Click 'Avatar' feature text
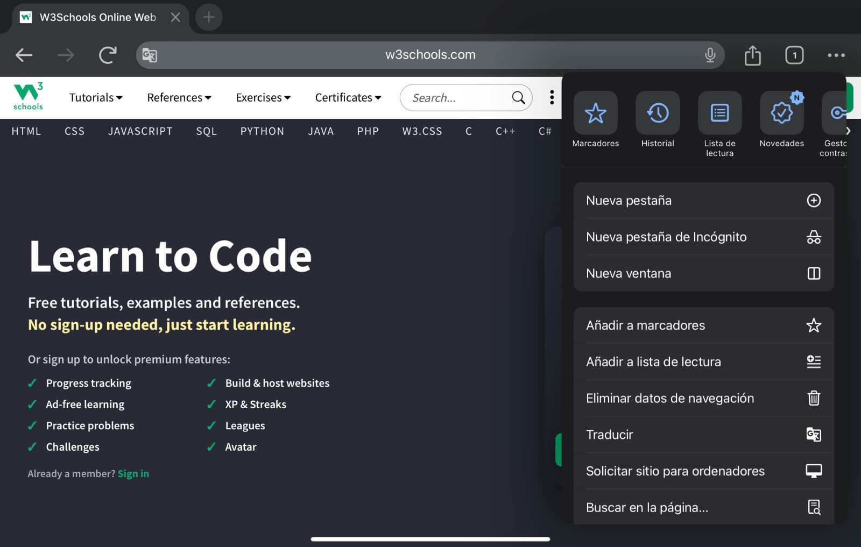This screenshot has width=861, height=547. pyautogui.click(x=241, y=447)
